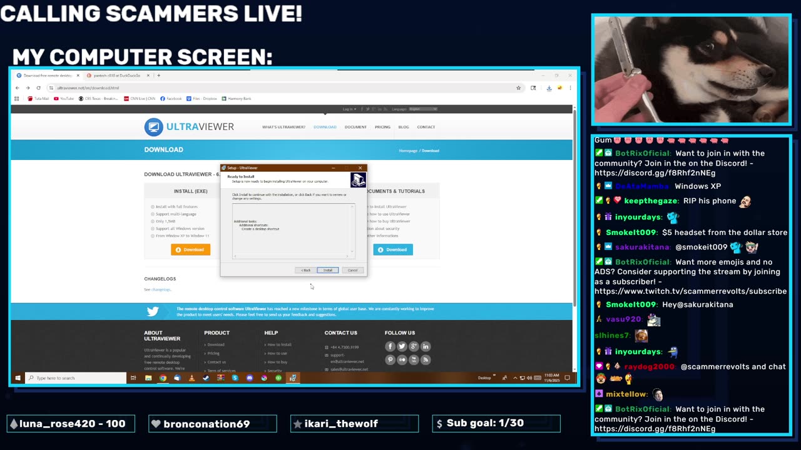Click the footer RSS feed icon
Viewport: 801px width, 450px height.
[x=426, y=359]
